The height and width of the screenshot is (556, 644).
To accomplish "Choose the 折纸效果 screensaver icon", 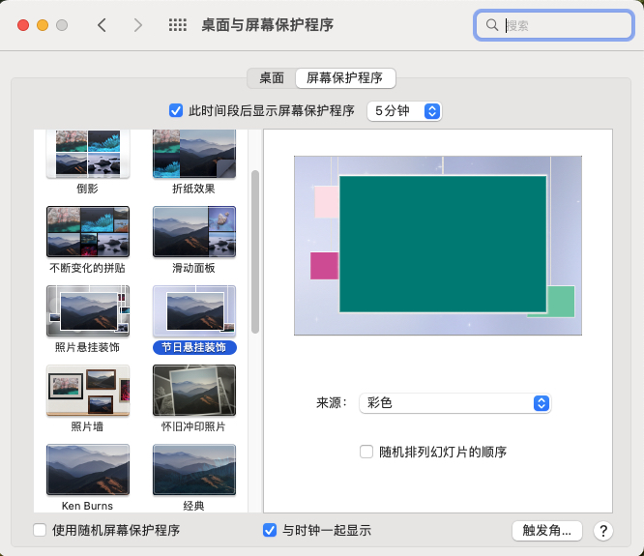I will (x=193, y=155).
